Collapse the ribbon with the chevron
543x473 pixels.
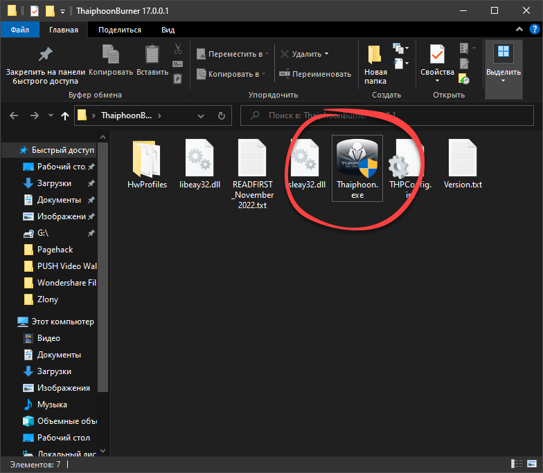(519, 29)
